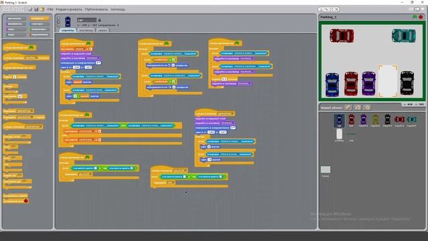The image size is (428, 241).
Task: Switch to the Скрипты tab
Action: click(x=68, y=30)
